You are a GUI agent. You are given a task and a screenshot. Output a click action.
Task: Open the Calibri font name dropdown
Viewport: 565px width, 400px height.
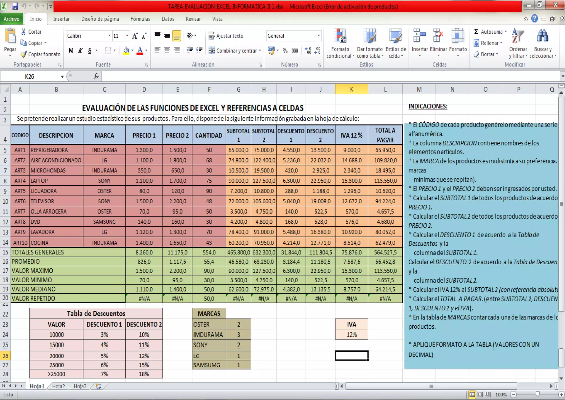tap(109, 36)
